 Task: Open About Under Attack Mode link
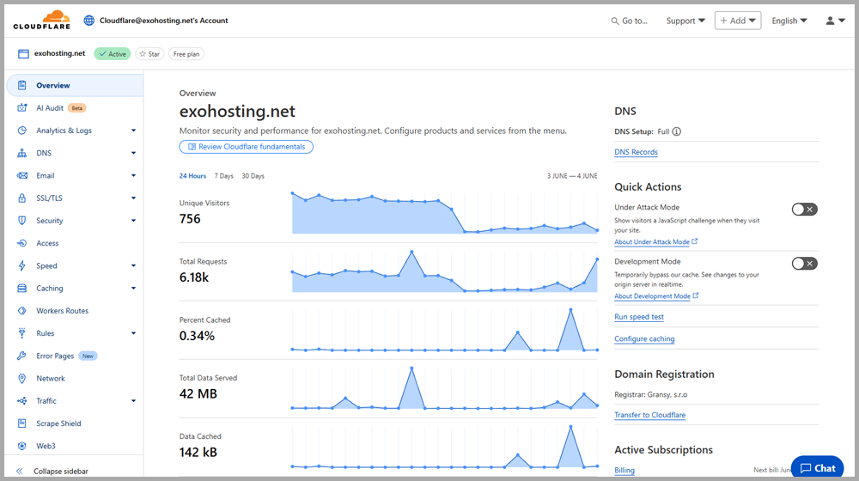(655, 241)
